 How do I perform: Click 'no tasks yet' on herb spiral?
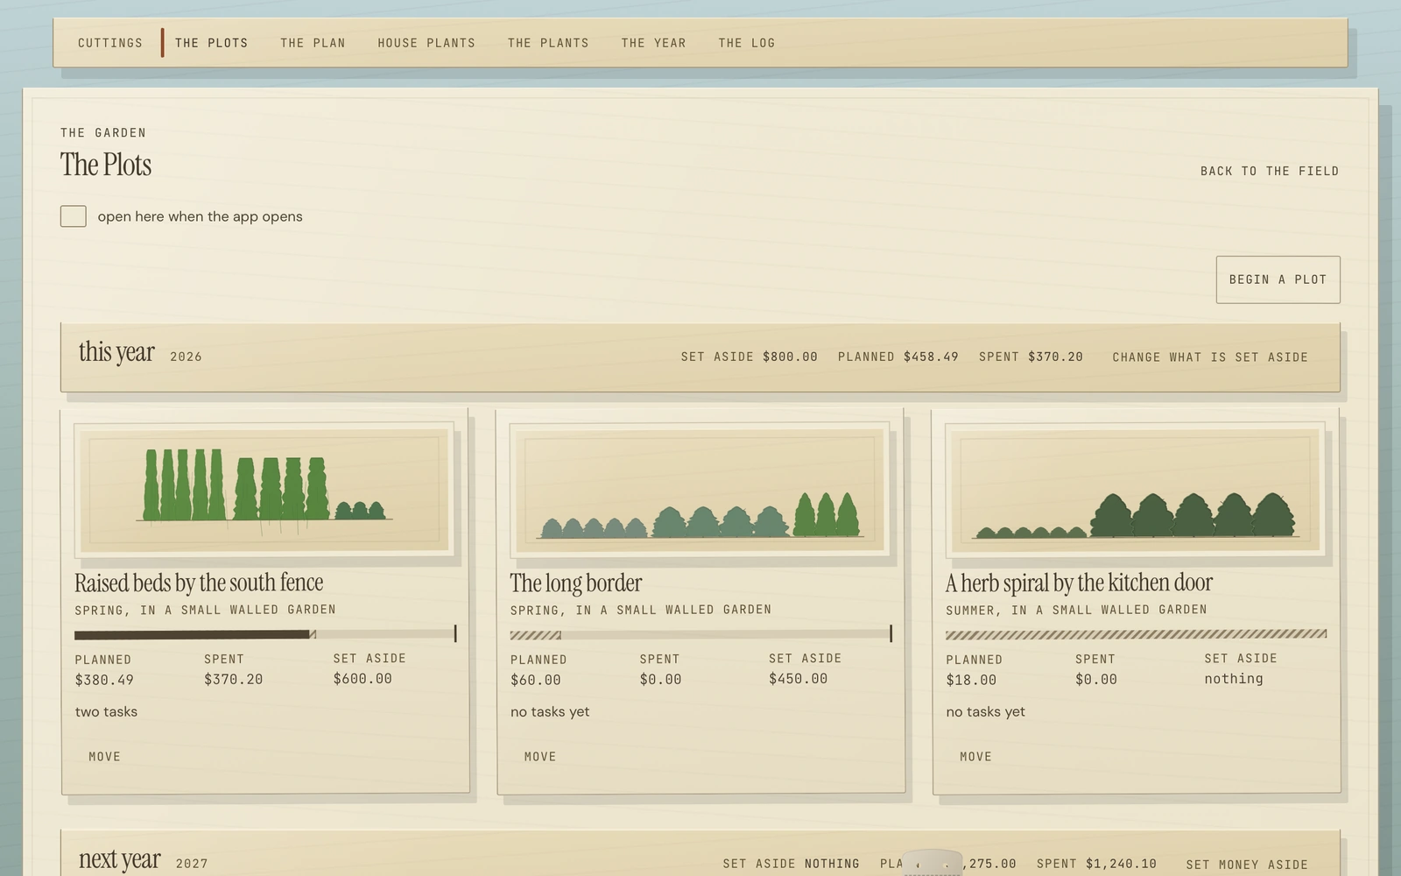tap(985, 712)
